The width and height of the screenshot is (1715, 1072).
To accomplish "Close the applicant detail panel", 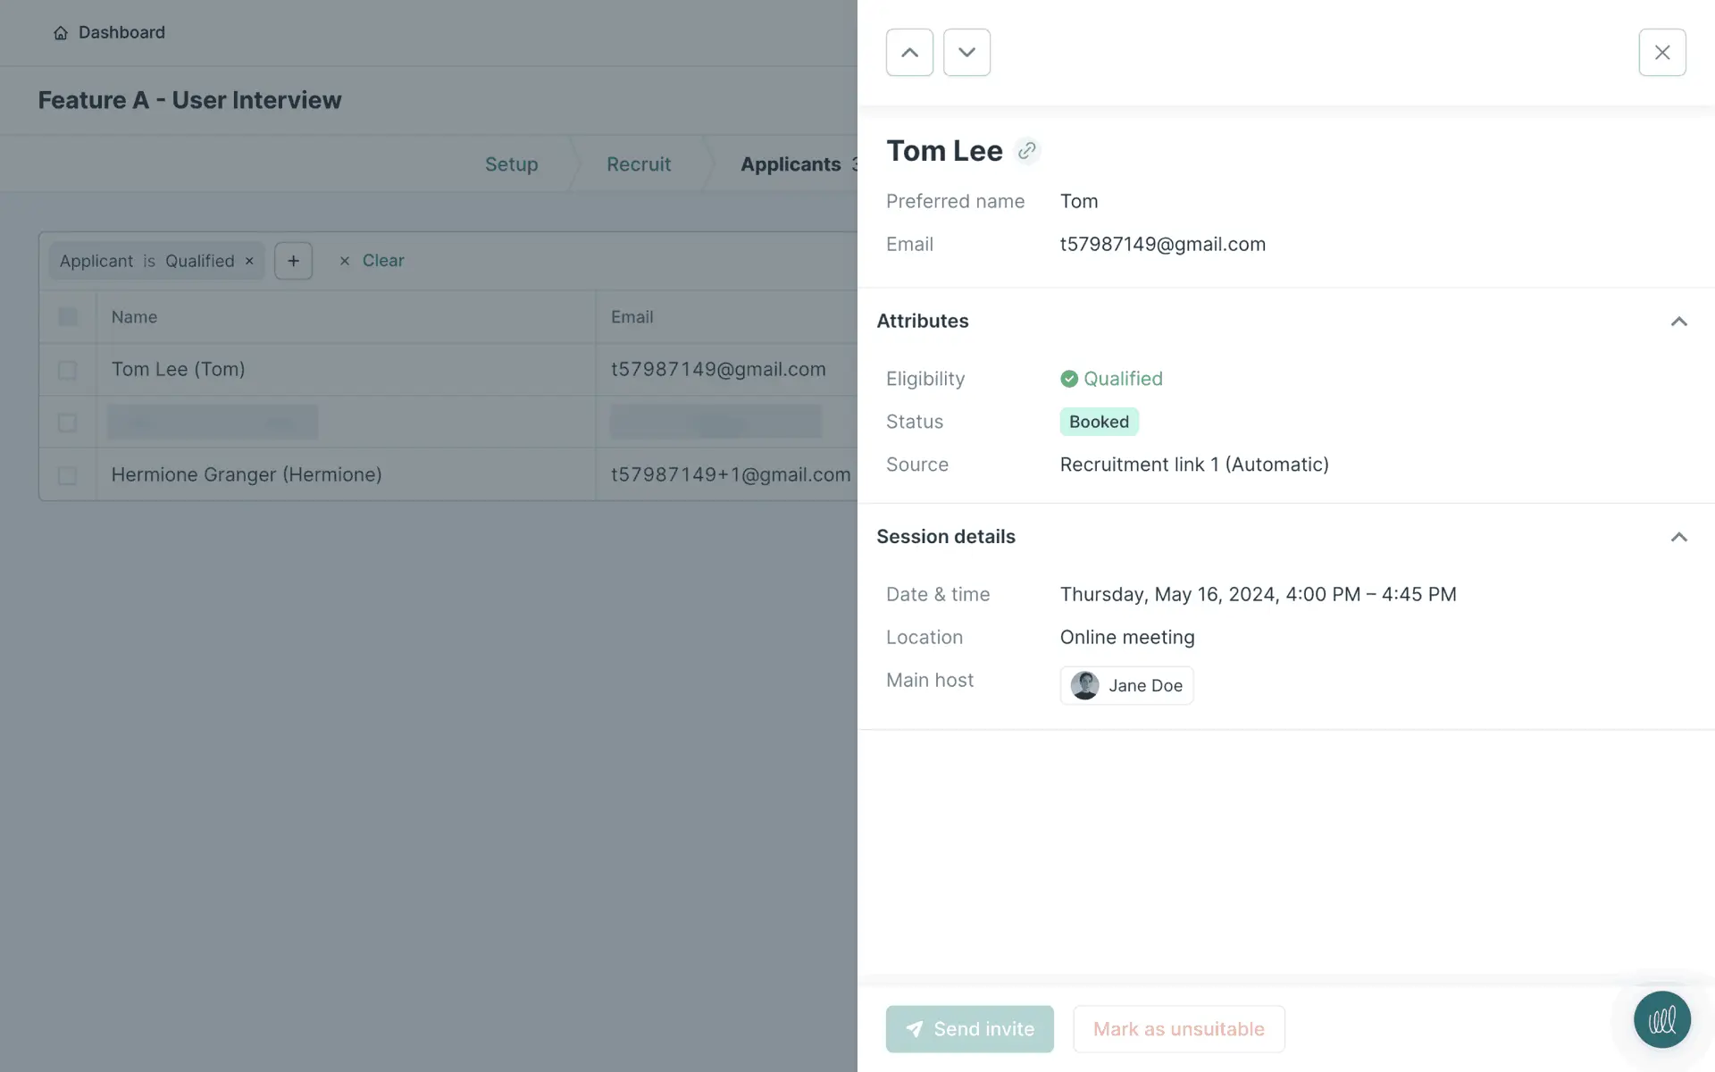I will pos(1661,53).
